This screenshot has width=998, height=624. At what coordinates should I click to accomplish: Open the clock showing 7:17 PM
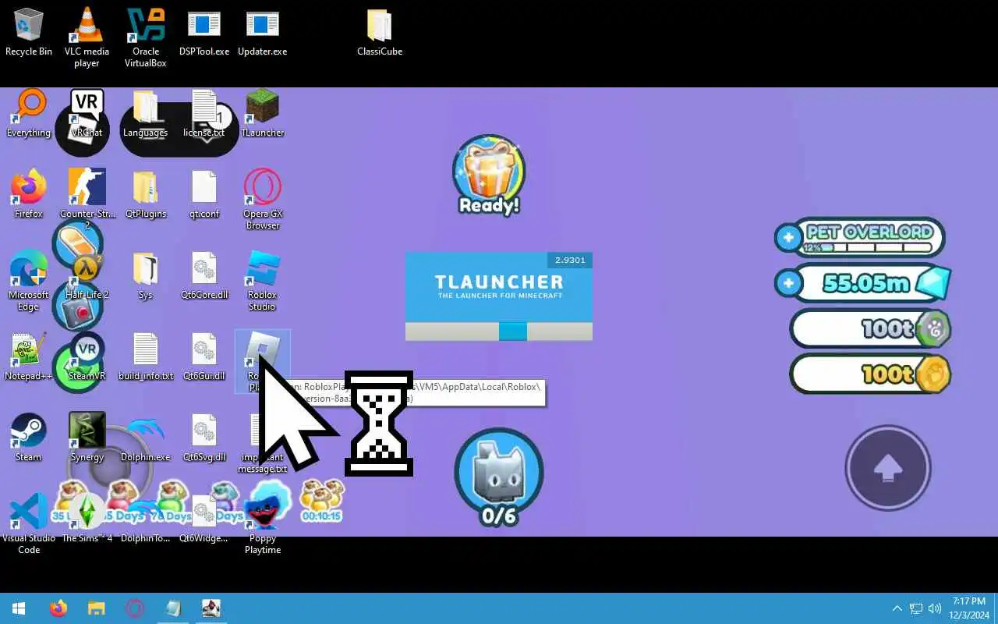[x=968, y=608]
